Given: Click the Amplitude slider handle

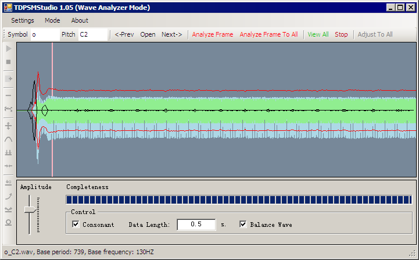Looking at the screenshot, I should pyautogui.click(x=30, y=210).
